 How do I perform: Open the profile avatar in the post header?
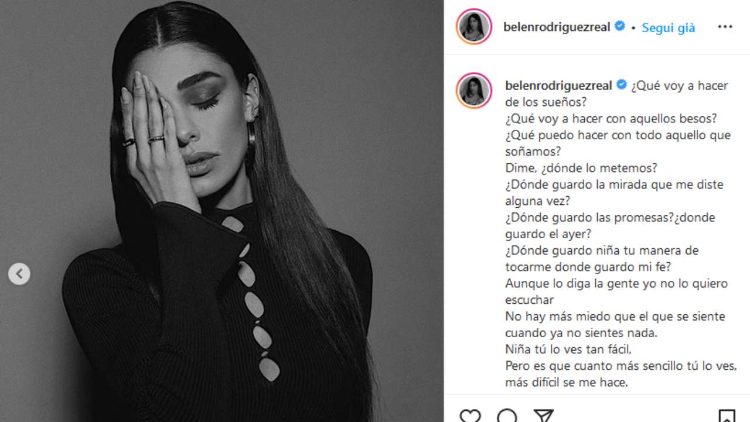click(473, 27)
